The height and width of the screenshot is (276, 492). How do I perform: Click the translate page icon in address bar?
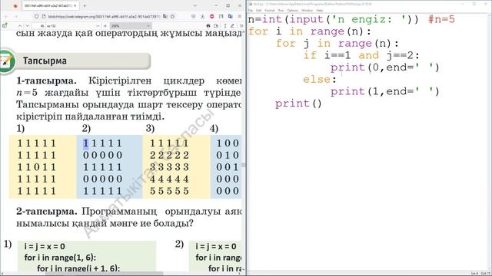(x=165, y=16)
